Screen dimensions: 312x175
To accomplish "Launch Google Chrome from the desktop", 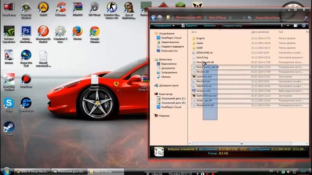I will [x=95, y=34].
